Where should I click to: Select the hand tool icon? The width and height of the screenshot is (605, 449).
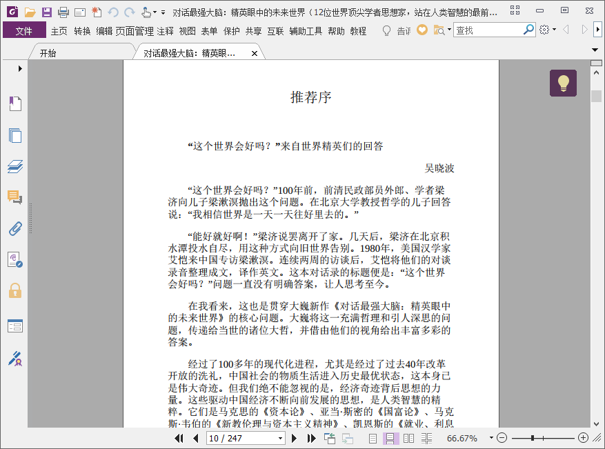click(146, 12)
